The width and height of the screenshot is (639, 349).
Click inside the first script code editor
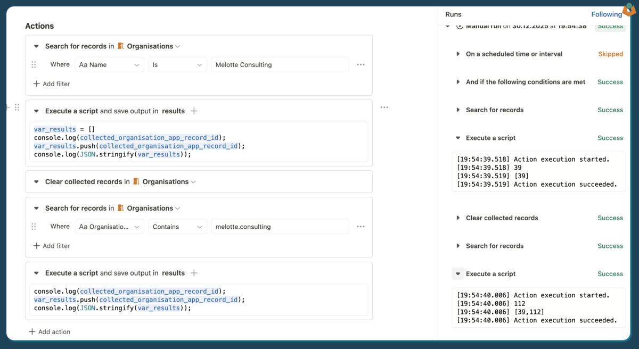click(200, 142)
